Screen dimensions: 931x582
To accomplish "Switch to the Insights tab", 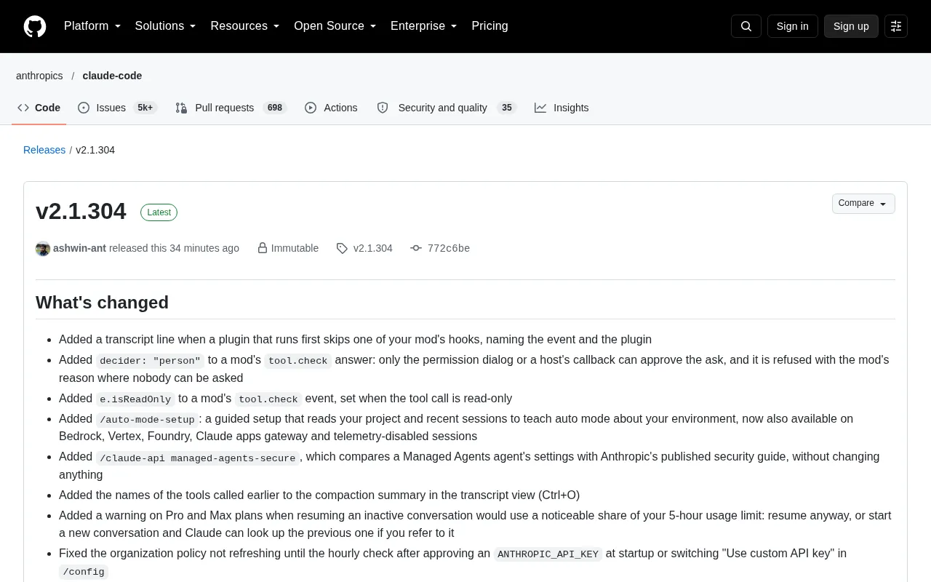I will click(562, 108).
